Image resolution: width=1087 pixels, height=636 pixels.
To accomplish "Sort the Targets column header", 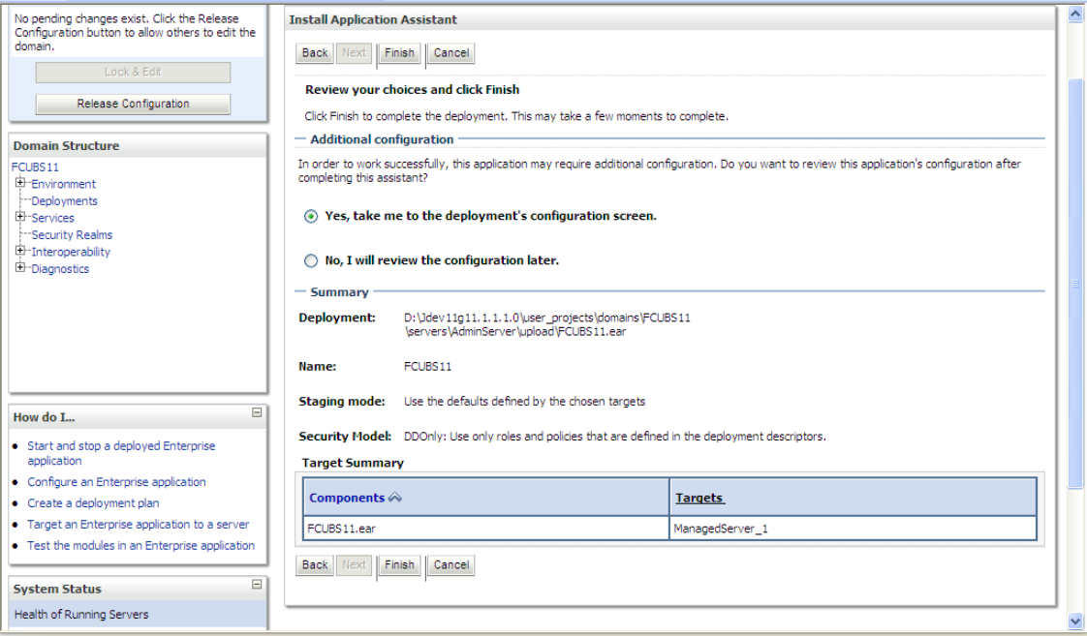I will (x=702, y=497).
